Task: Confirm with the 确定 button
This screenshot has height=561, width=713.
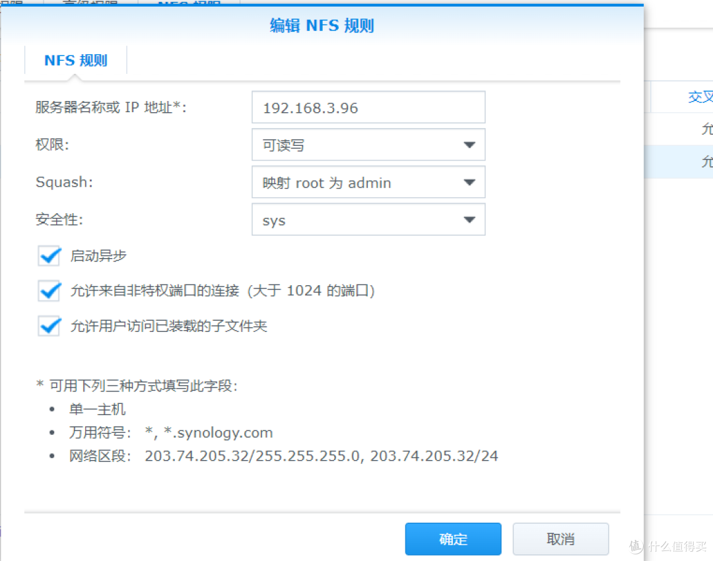Action: click(x=453, y=539)
